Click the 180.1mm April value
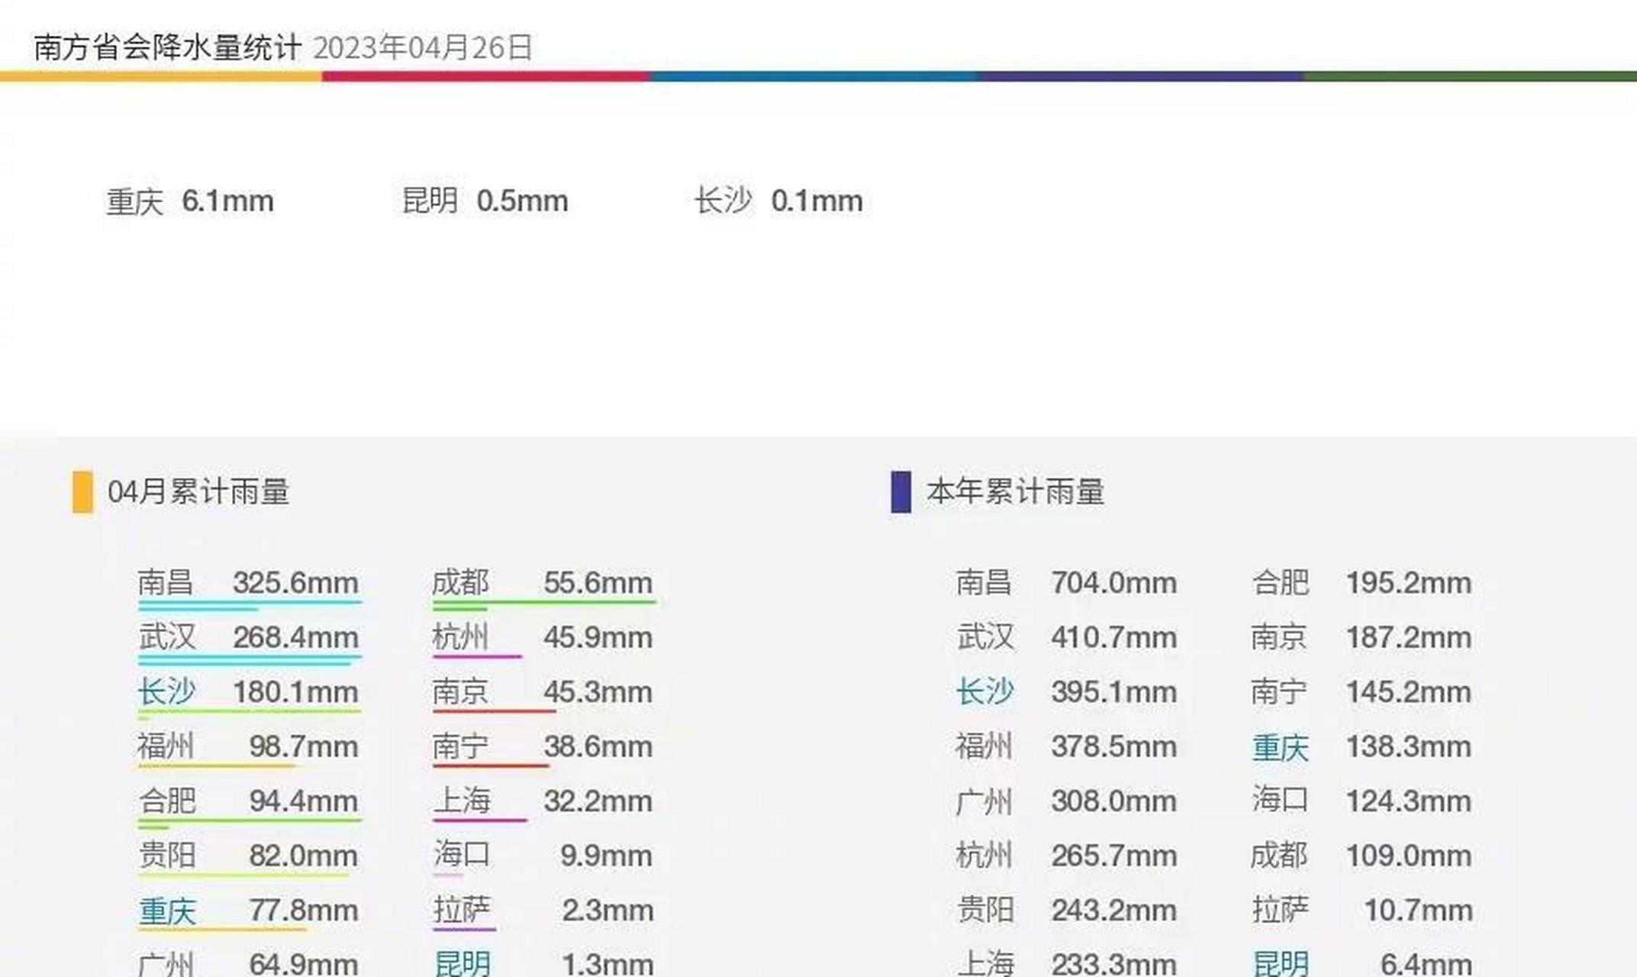Viewport: 1637px width, 977px height. click(x=295, y=692)
